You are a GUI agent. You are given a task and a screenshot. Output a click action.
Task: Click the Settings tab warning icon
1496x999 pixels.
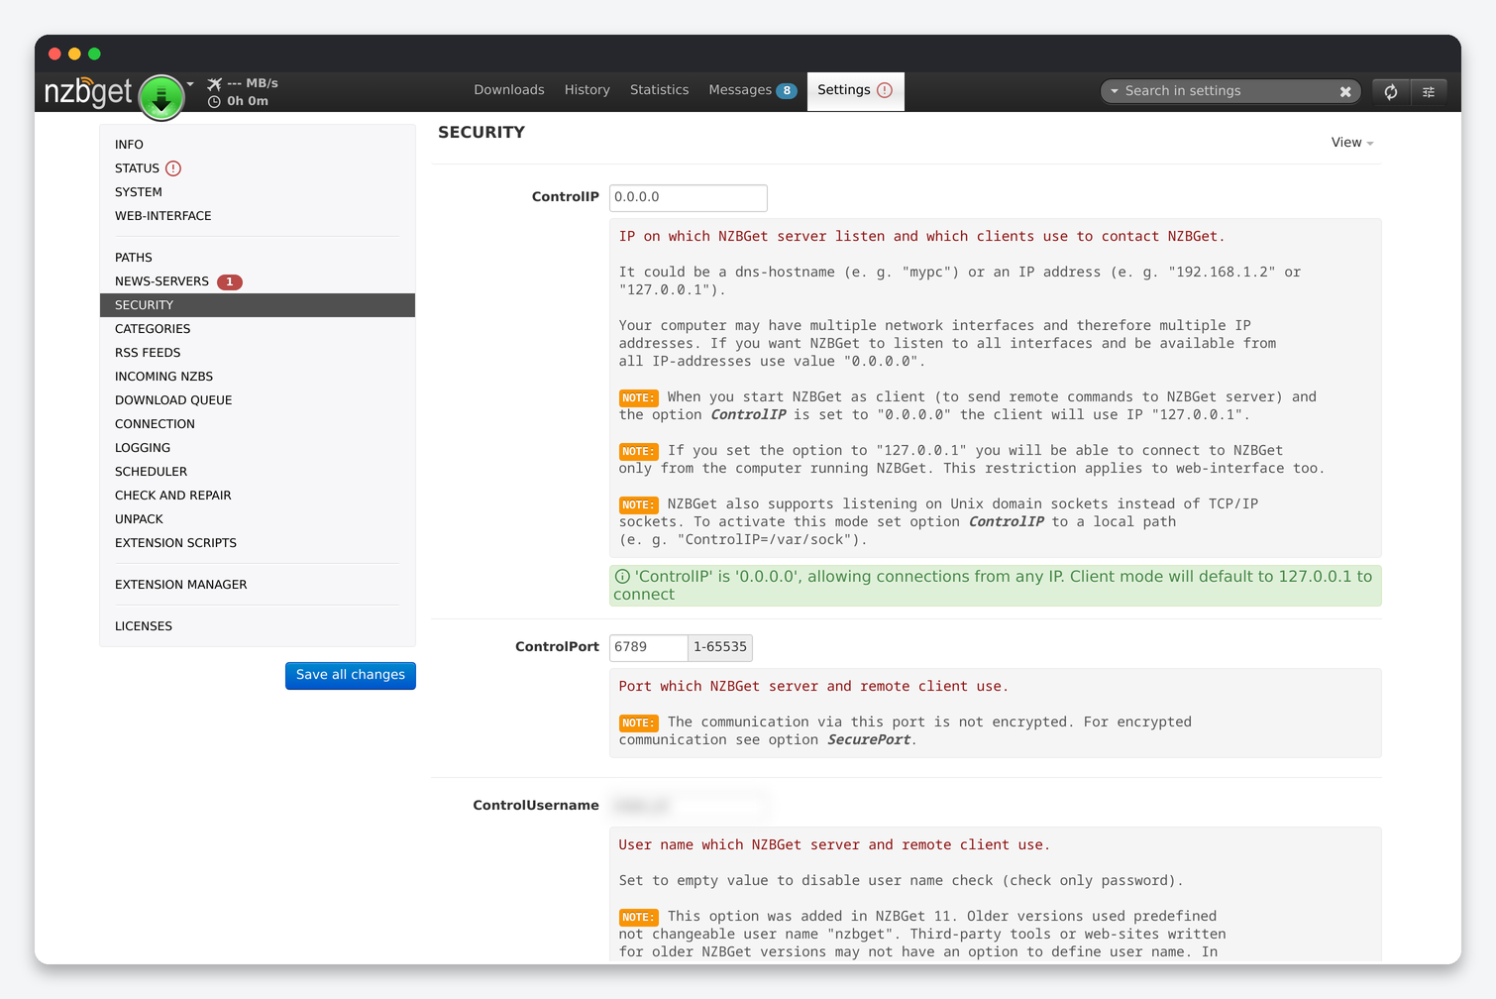[885, 90]
